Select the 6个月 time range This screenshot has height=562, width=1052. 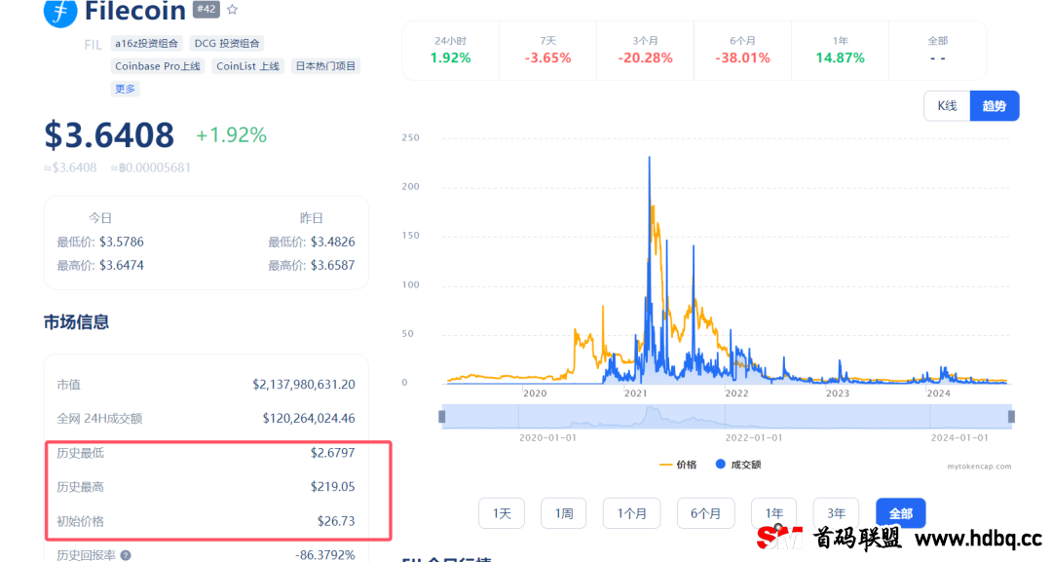click(x=706, y=513)
